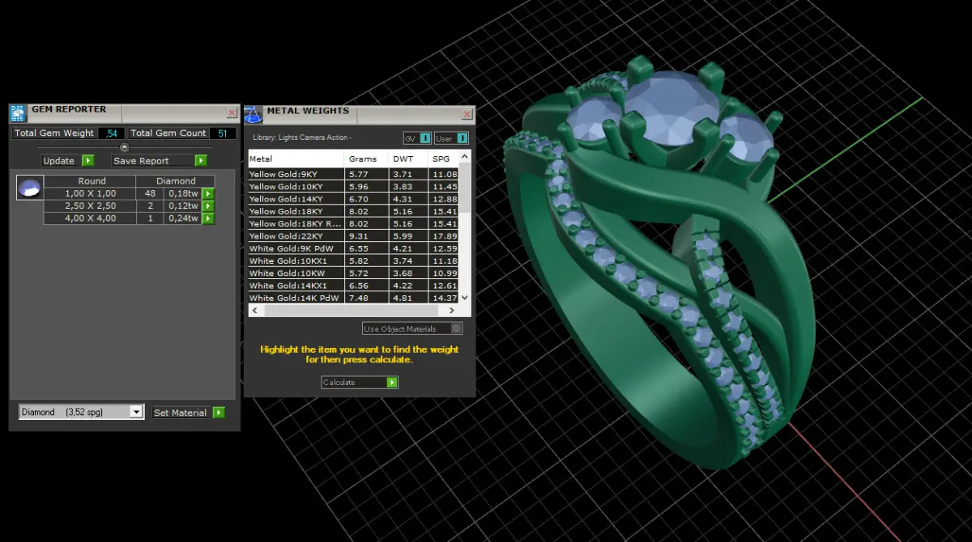Image resolution: width=972 pixels, height=542 pixels.
Task: Click the gem count cell showing 48
Action: click(150, 193)
